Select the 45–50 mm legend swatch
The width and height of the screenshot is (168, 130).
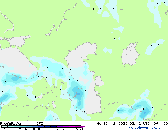(78, 127)
